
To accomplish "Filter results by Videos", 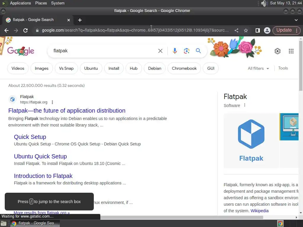I will click(x=18, y=68).
